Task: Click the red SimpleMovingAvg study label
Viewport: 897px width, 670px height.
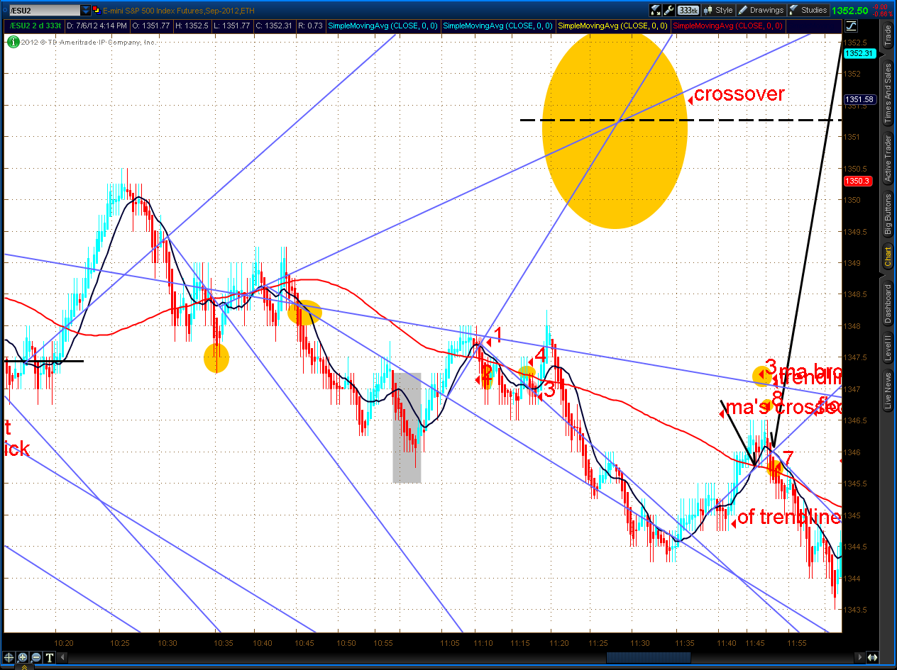Action: (727, 26)
